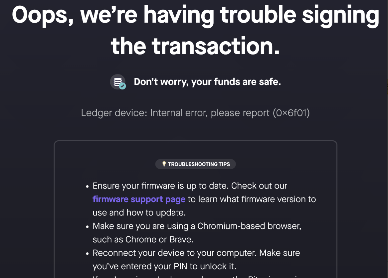Click the bullet about keeping firmware up to date
Image resolution: width=388 pixels, height=278 pixels.
(x=190, y=186)
